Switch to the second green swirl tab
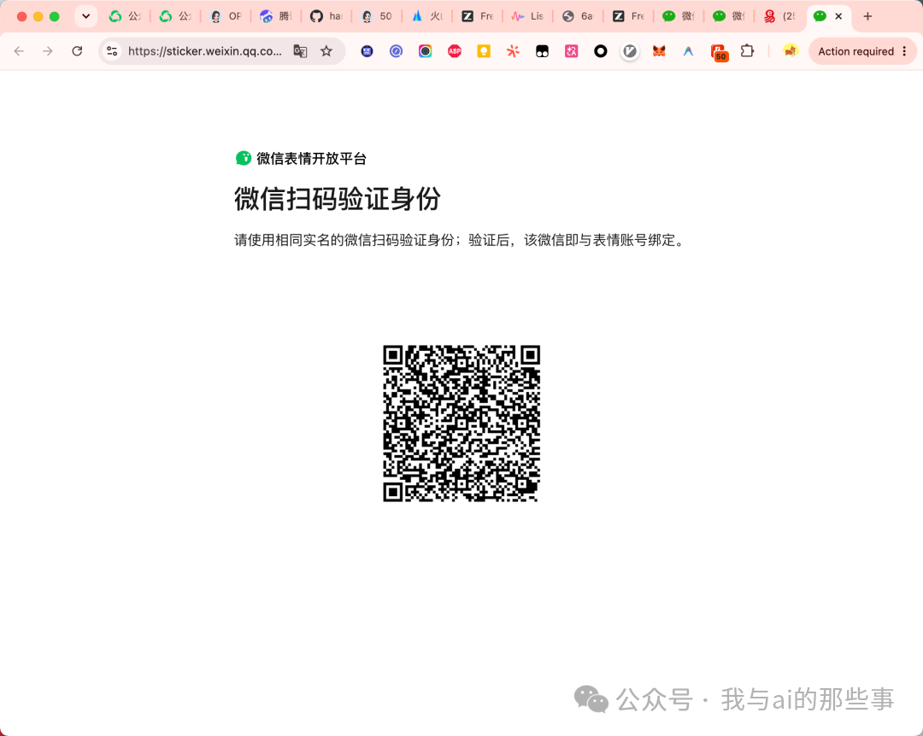Image resolution: width=923 pixels, height=736 pixels. coord(175,16)
